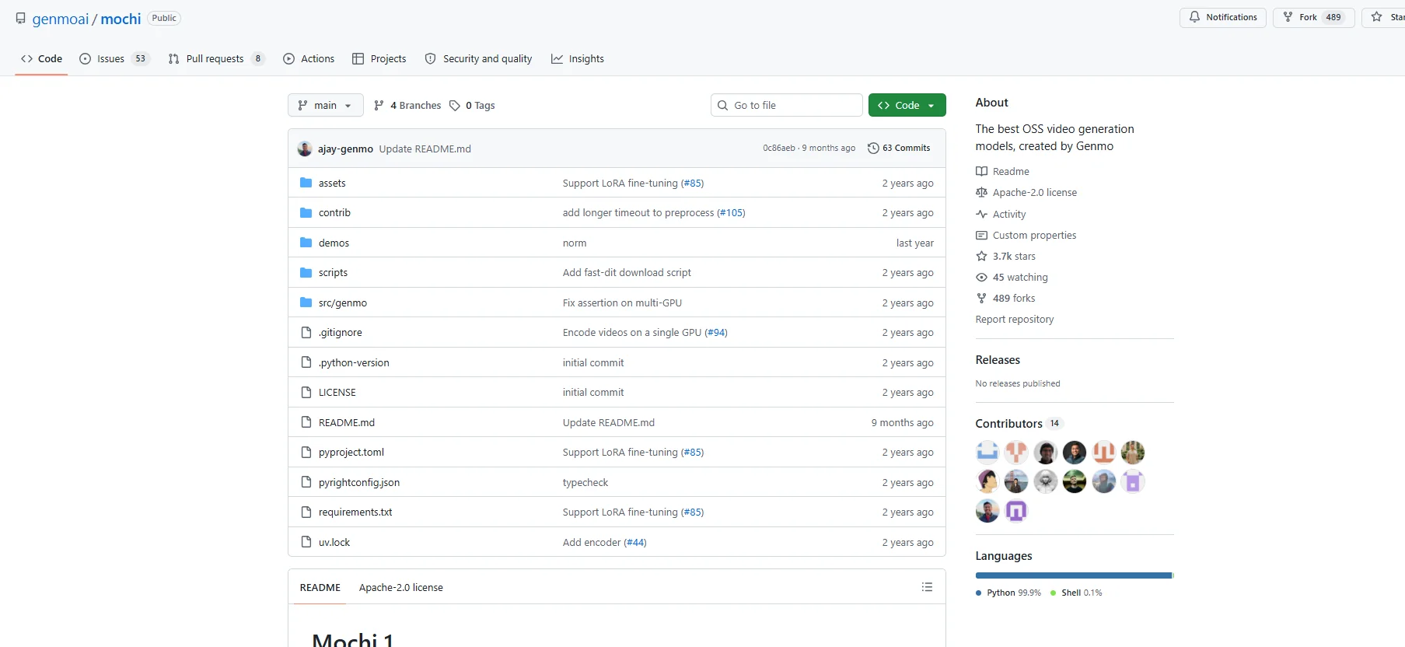Open the assets folder

332,183
